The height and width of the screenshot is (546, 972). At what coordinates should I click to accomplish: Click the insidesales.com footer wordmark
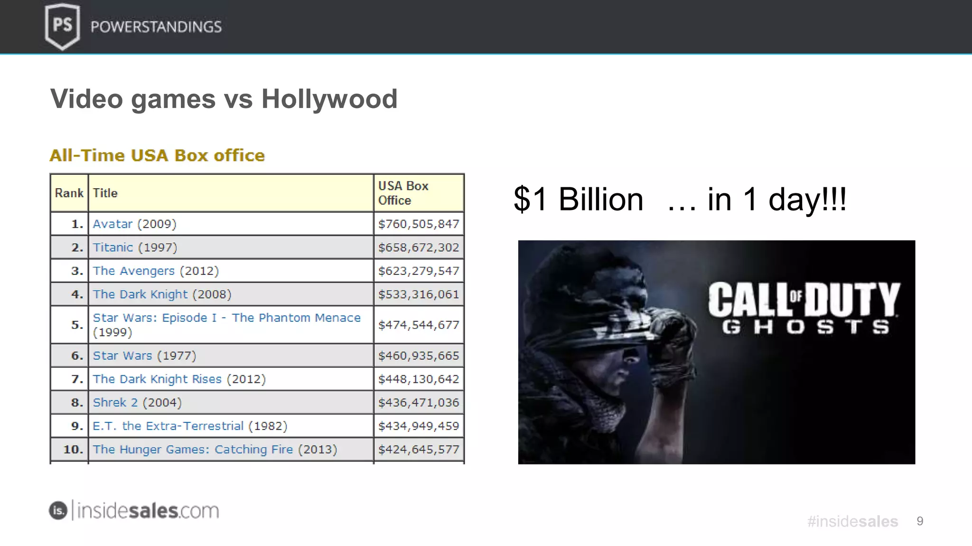(148, 510)
